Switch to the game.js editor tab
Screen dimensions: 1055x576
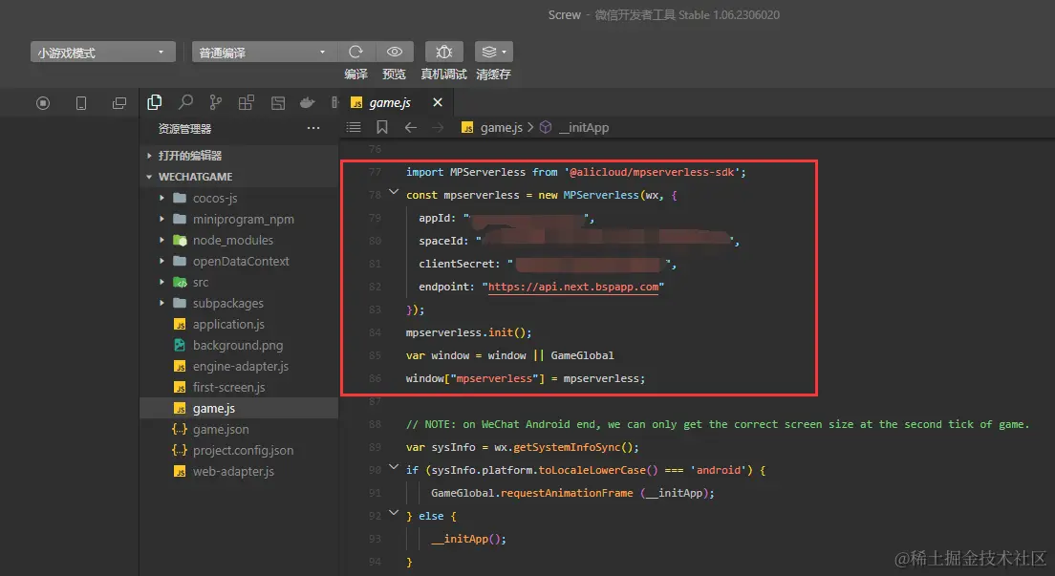coord(390,102)
